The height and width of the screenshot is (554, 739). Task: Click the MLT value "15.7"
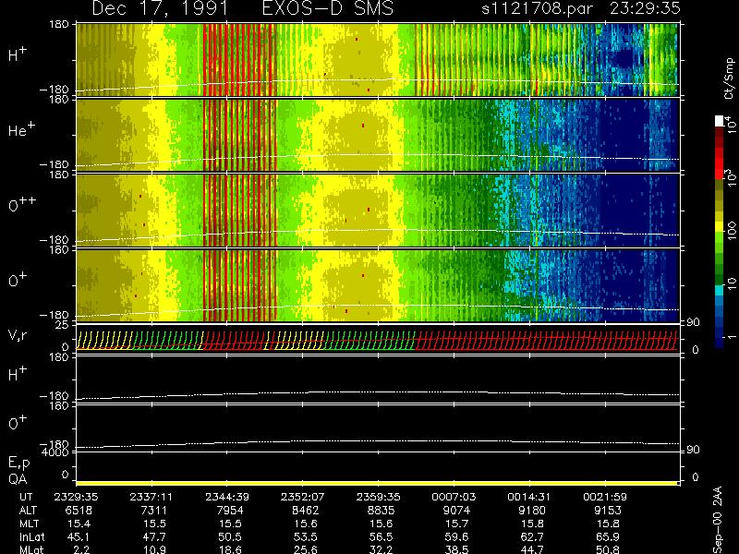pyautogui.click(x=456, y=524)
